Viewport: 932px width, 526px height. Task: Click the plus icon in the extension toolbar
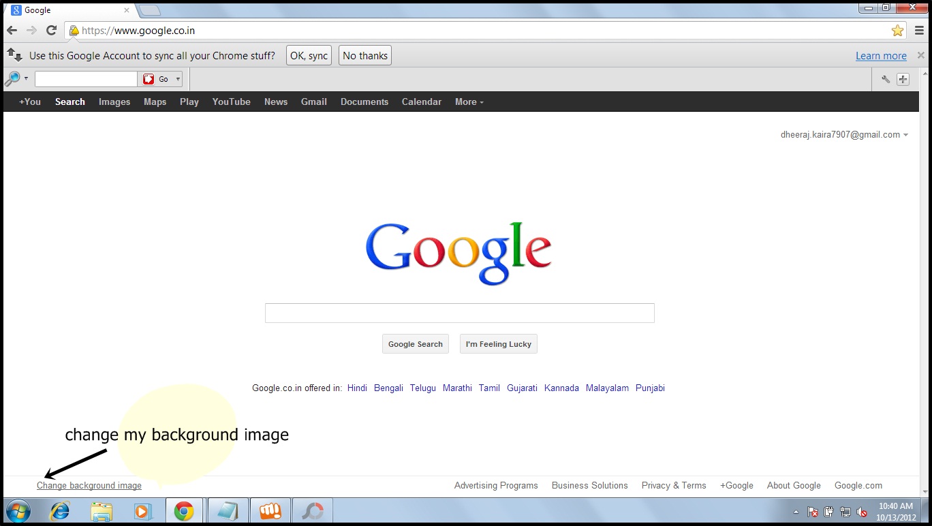tap(903, 80)
